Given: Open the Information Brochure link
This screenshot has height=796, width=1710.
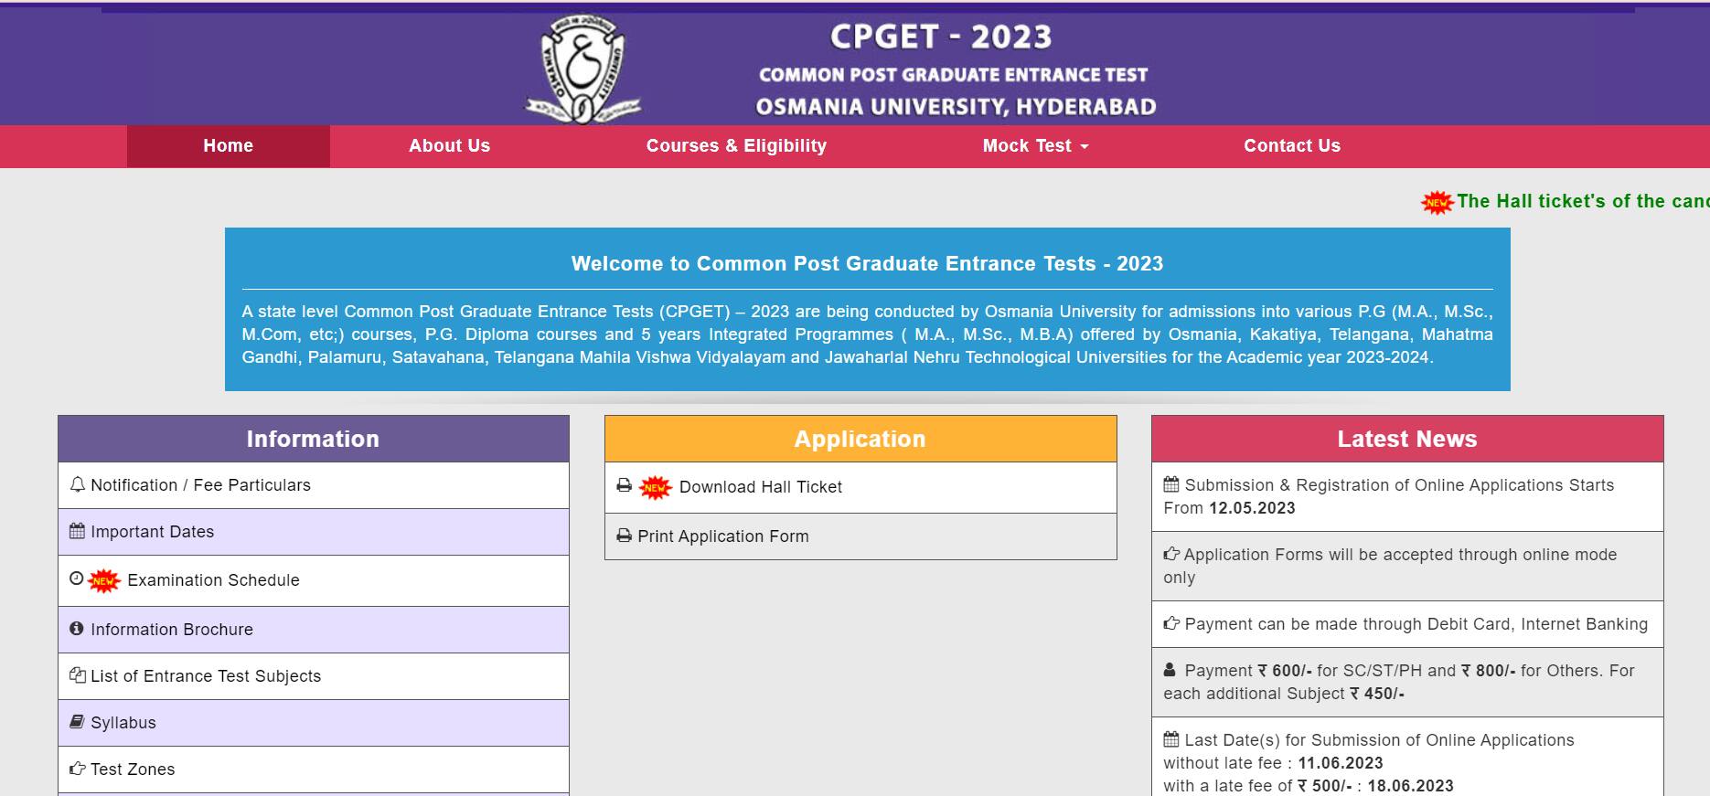Looking at the screenshot, I should [172, 630].
